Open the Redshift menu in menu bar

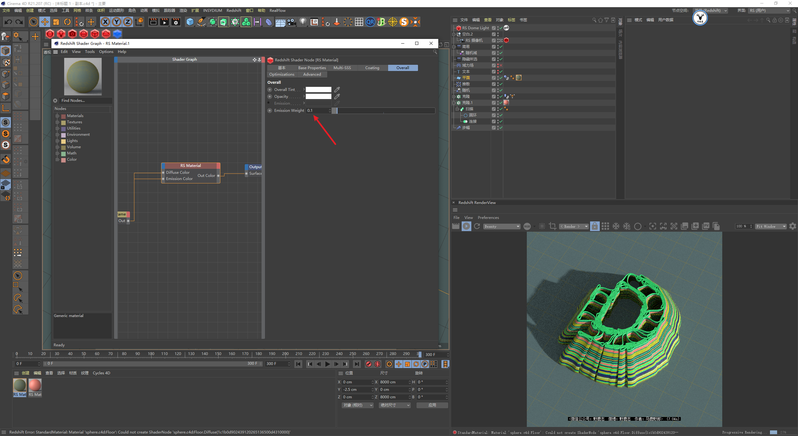click(234, 11)
